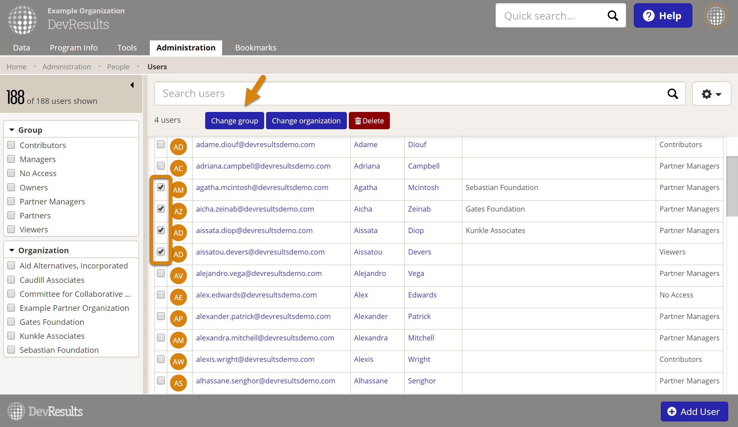Click the AV avatar for Alejandro Vega

pos(178,276)
